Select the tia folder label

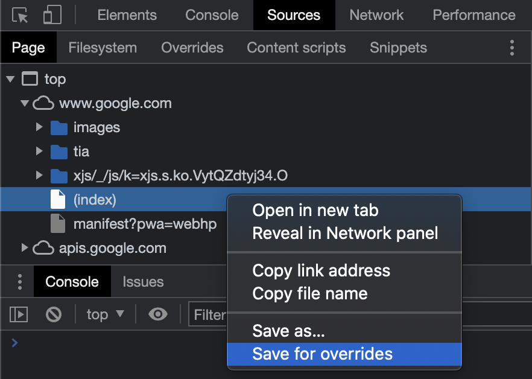point(81,152)
